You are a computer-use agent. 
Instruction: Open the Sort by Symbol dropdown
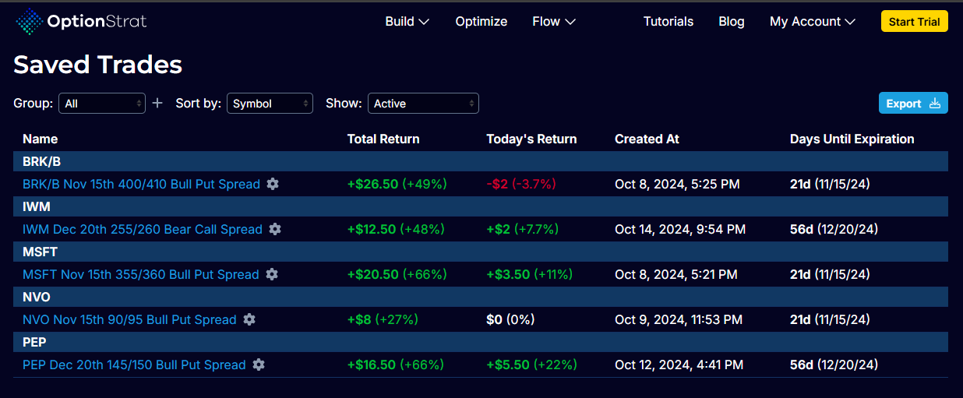click(x=270, y=104)
